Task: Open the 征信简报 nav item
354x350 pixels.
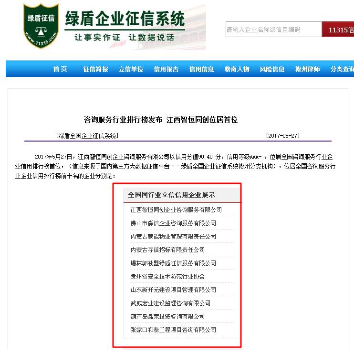Action: click(x=95, y=69)
